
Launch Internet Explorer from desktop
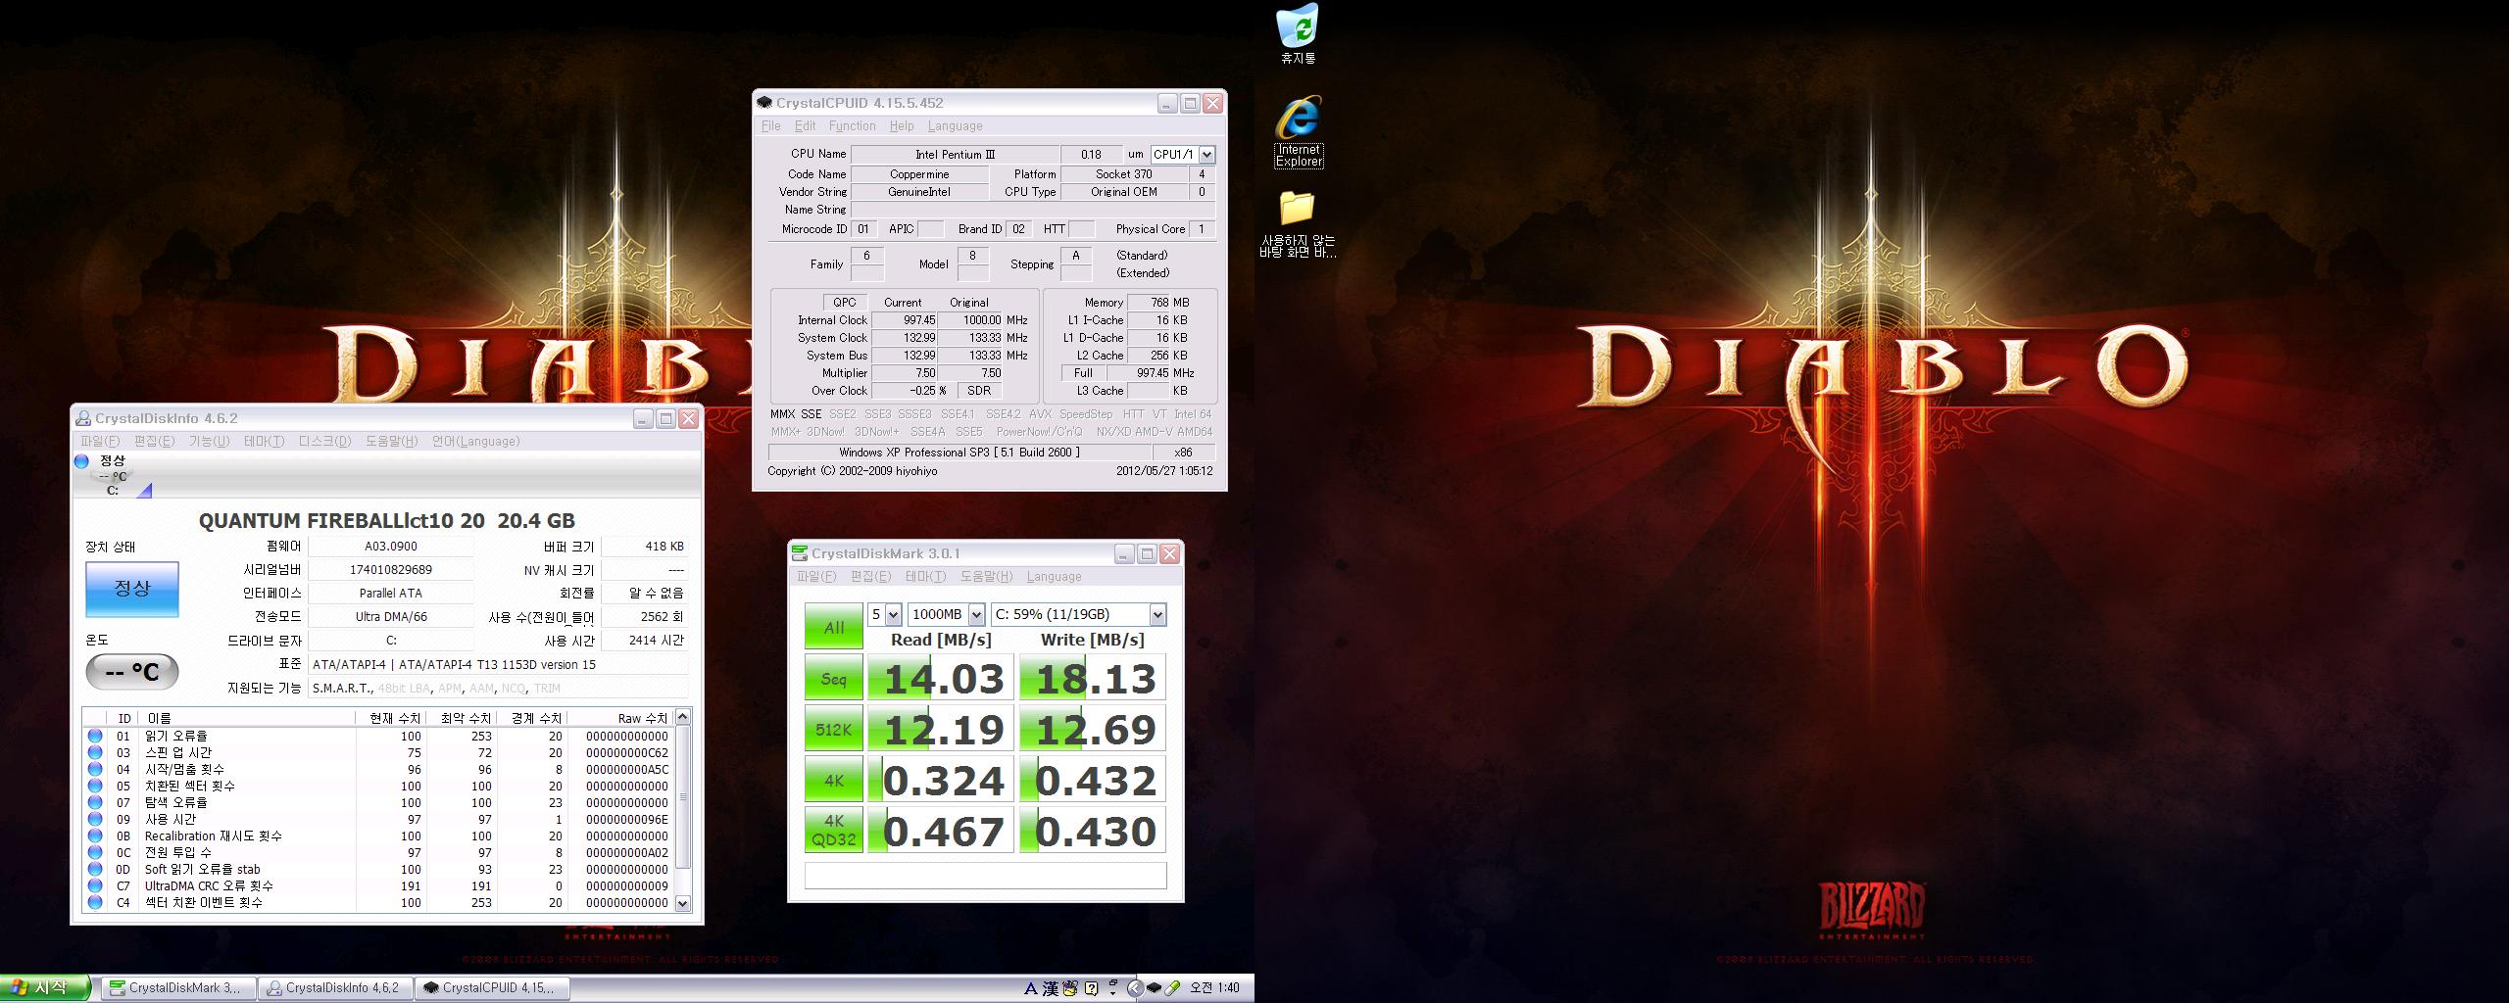[x=1299, y=131]
